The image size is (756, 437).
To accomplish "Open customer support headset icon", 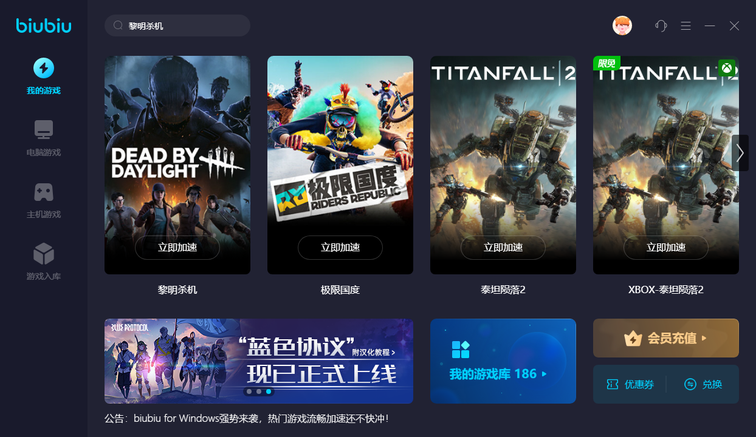I will click(x=661, y=25).
